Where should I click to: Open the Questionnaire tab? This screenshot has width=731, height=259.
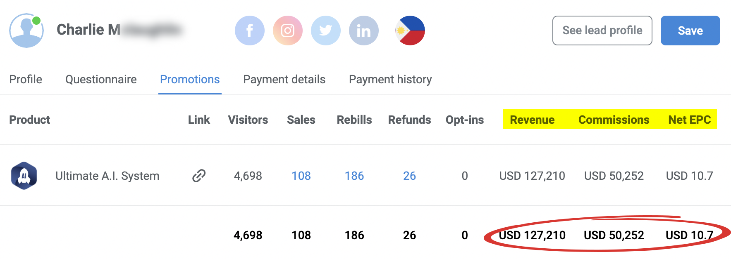[101, 79]
